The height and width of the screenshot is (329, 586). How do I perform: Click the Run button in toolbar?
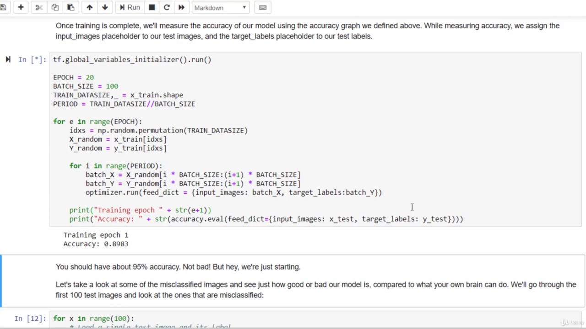(x=130, y=7)
